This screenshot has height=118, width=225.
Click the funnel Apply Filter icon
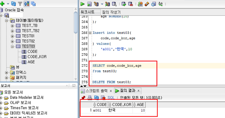20,4
